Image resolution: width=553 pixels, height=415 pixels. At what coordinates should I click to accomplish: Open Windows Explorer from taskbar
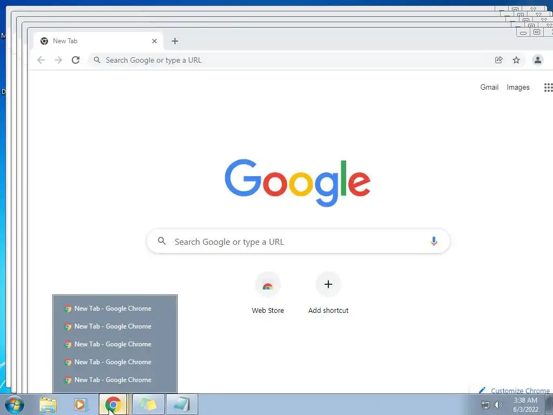pyautogui.click(x=48, y=404)
